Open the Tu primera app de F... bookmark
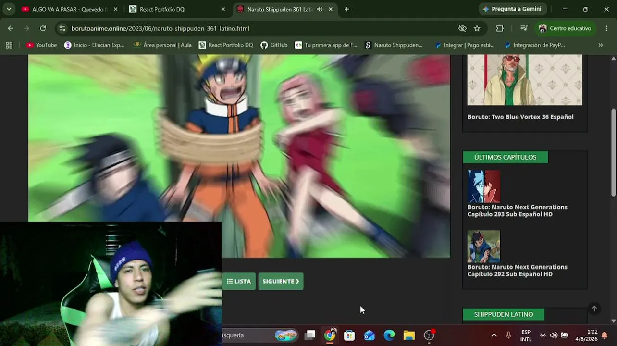The height and width of the screenshot is (346, 617). point(326,45)
